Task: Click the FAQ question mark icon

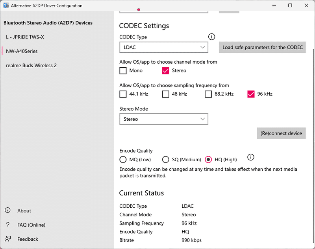Action: click(x=7, y=225)
